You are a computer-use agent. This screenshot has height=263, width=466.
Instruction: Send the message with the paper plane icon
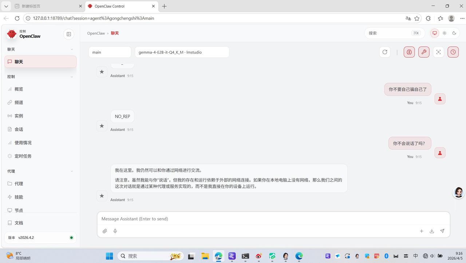point(442,231)
